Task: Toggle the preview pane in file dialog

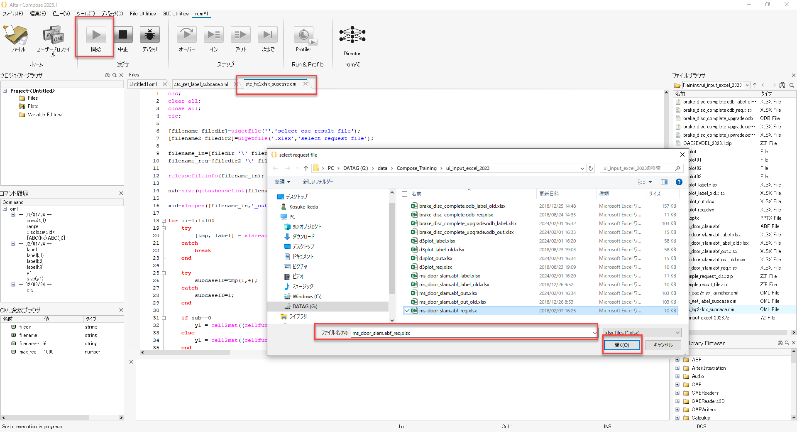Action: point(664,182)
